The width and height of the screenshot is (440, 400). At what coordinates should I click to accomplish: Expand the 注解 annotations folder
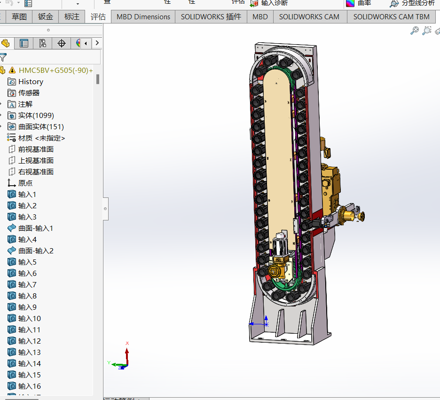click(1, 104)
